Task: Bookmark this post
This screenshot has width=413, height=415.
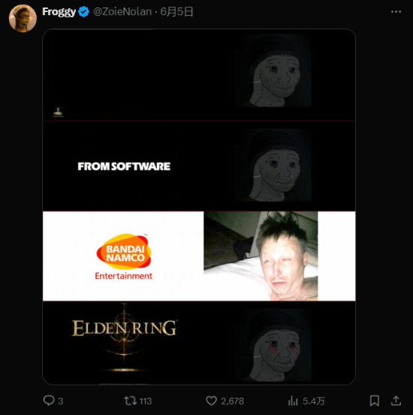Action: tap(375, 401)
